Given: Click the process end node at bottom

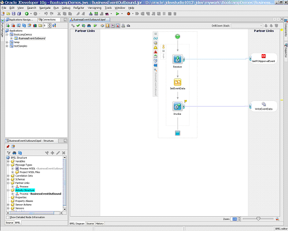Looking at the screenshot, I should [178, 133].
